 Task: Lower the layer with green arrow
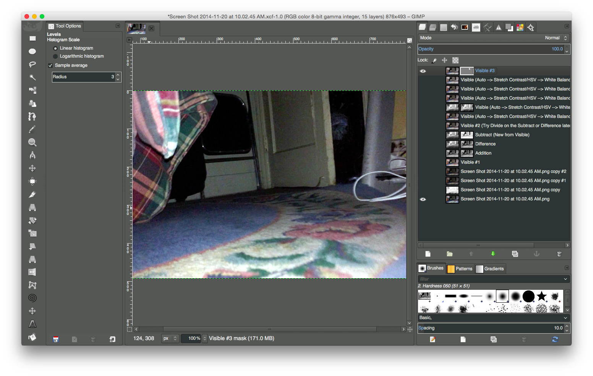click(x=493, y=254)
